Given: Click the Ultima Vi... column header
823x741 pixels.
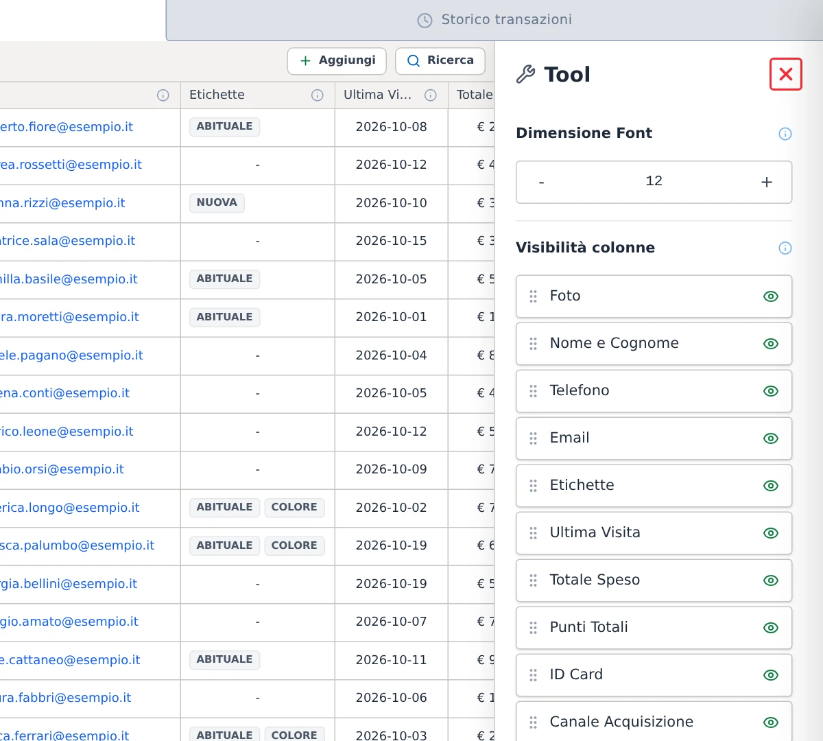Looking at the screenshot, I should (391, 95).
